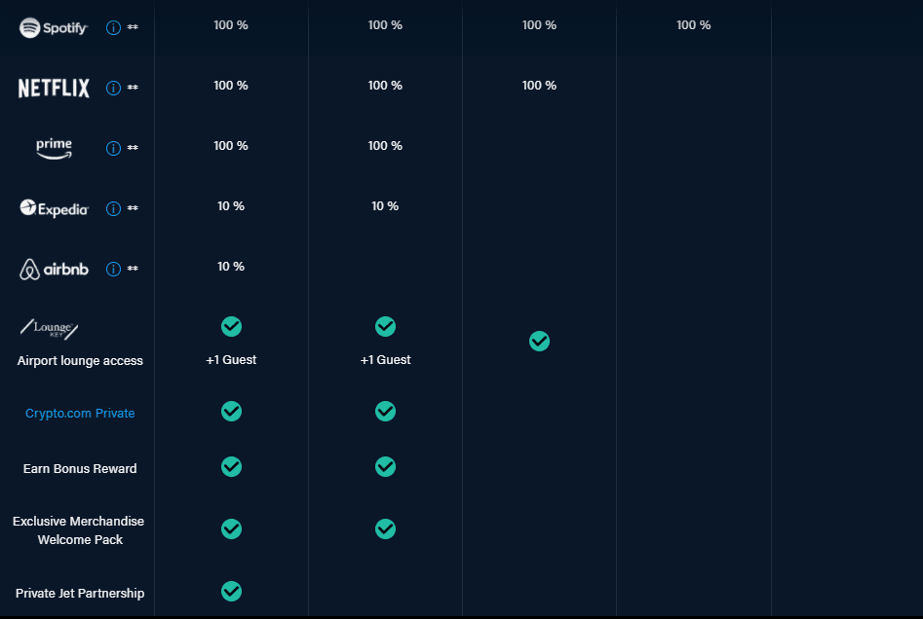
Task: Click the ** footnote mark next to Netflix
Action: [x=133, y=88]
